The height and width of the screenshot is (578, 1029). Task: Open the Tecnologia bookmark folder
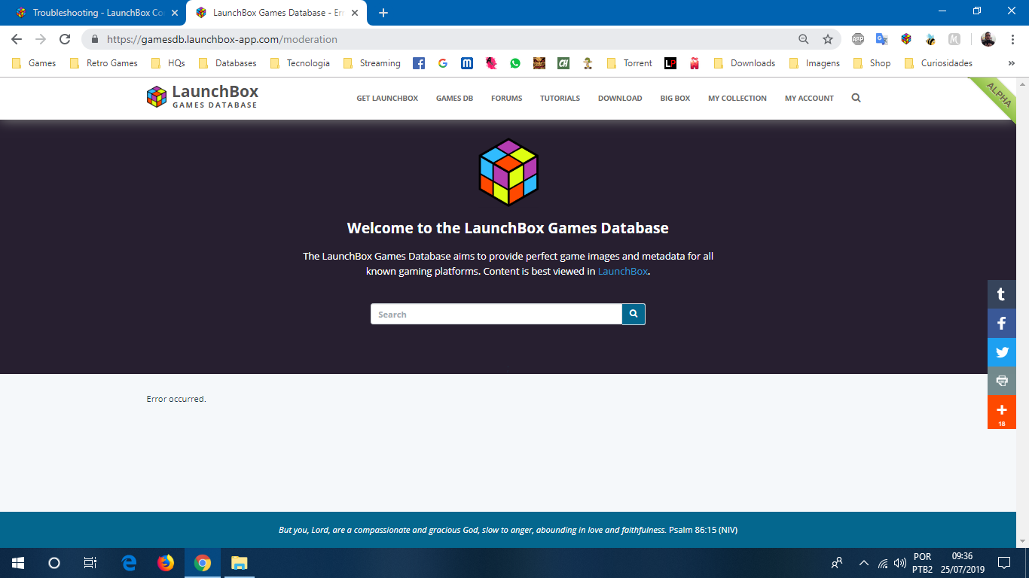(300, 63)
